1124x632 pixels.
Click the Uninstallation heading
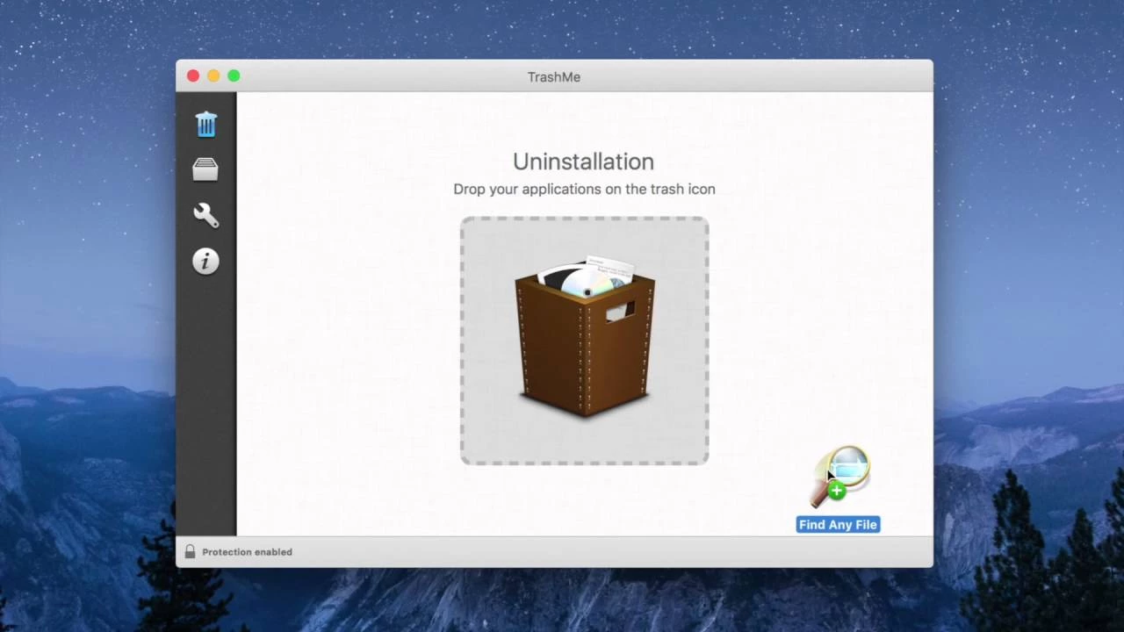coord(583,162)
